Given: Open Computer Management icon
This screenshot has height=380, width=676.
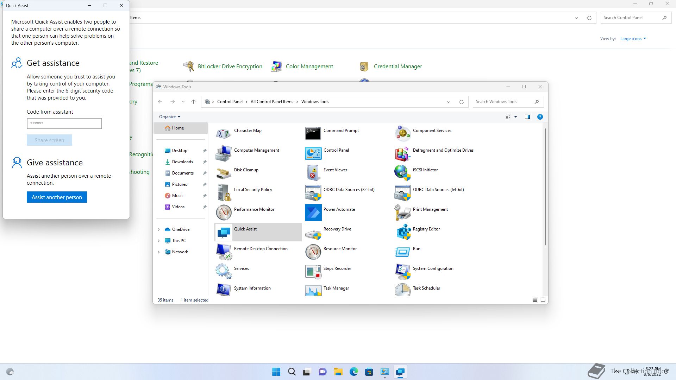Looking at the screenshot, I should point(224,153).
